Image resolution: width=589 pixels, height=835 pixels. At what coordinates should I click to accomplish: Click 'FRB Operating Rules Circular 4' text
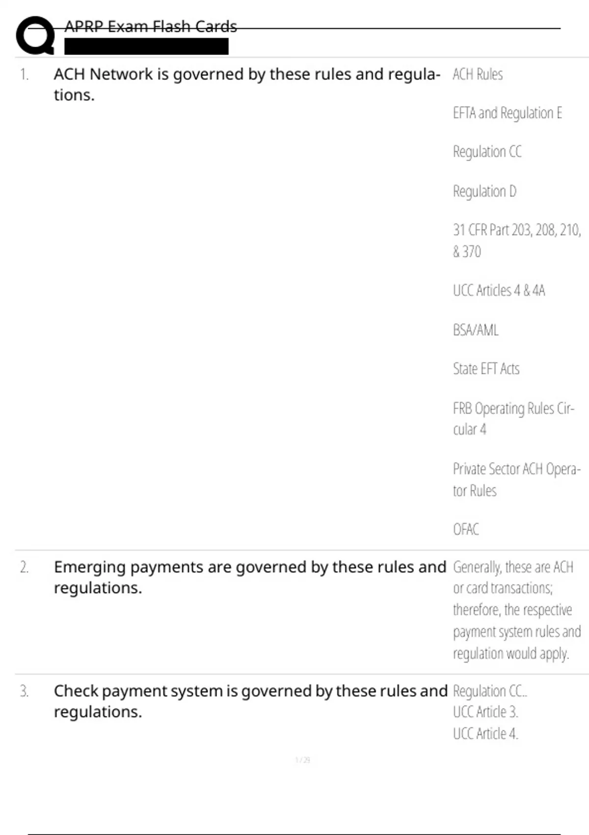pyautogui.click(x=513, y=418)
